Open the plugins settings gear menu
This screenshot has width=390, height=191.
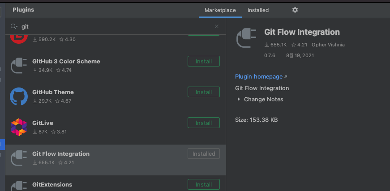(x=295, y=10)
